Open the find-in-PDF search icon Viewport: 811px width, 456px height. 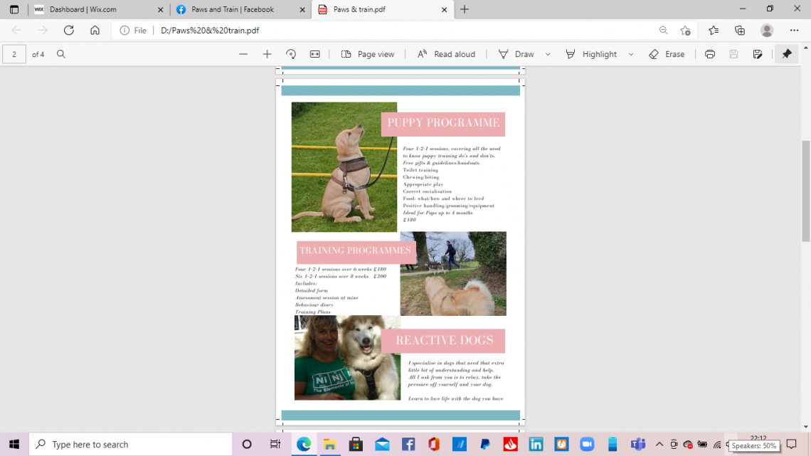[x=61, y=54]
